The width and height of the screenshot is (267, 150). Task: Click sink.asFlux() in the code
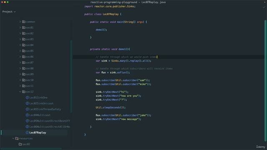click(120, 72)
